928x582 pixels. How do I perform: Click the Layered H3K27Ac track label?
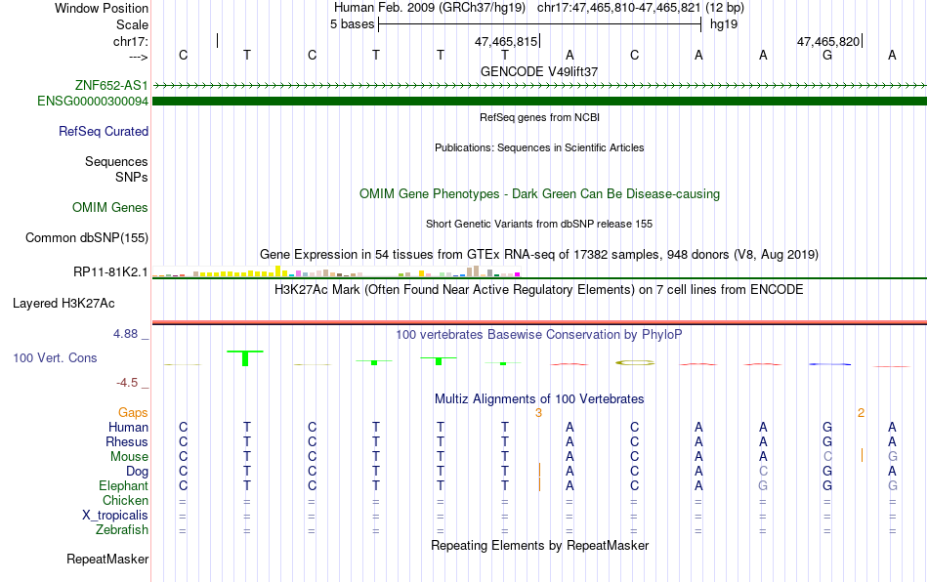tap(63, 304)
